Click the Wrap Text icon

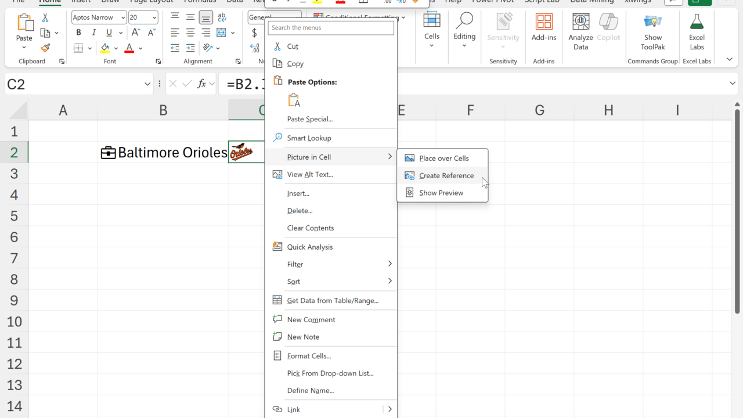point(222,17)
